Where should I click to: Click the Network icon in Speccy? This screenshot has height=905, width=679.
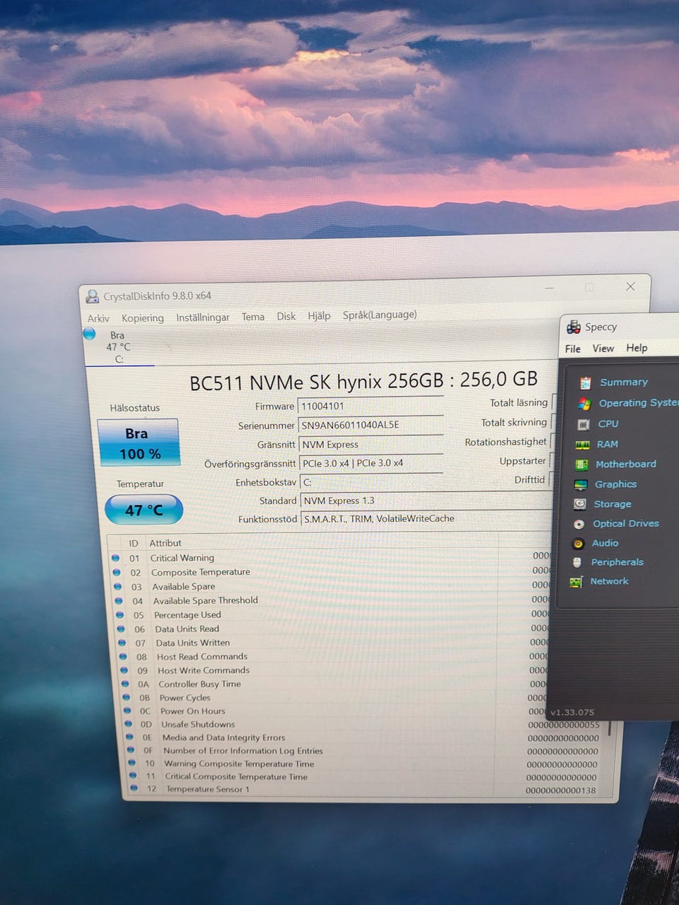(x=576, y=582)
